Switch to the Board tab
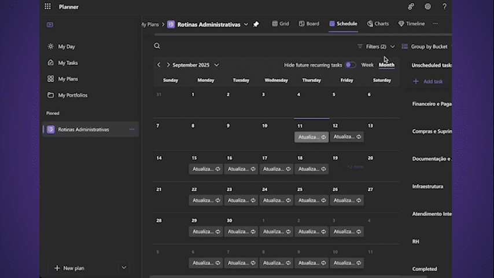This screenshot has width=494, height=278. (x=309, y=24)
